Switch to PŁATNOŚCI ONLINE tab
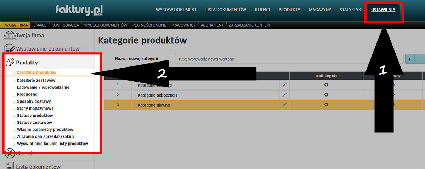This screenshot has width=425, height=169. coord(149,25)
